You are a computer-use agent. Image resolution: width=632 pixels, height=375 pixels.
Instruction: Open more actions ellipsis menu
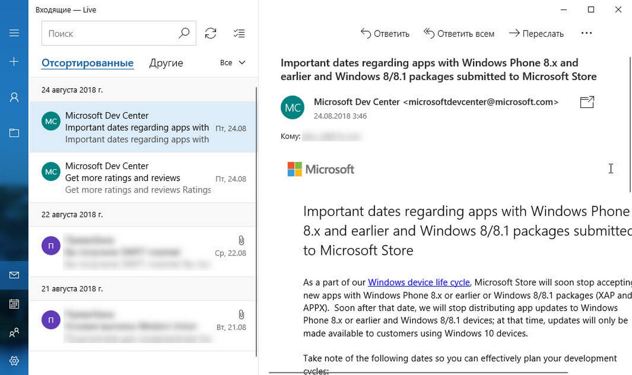pos(586,33)
